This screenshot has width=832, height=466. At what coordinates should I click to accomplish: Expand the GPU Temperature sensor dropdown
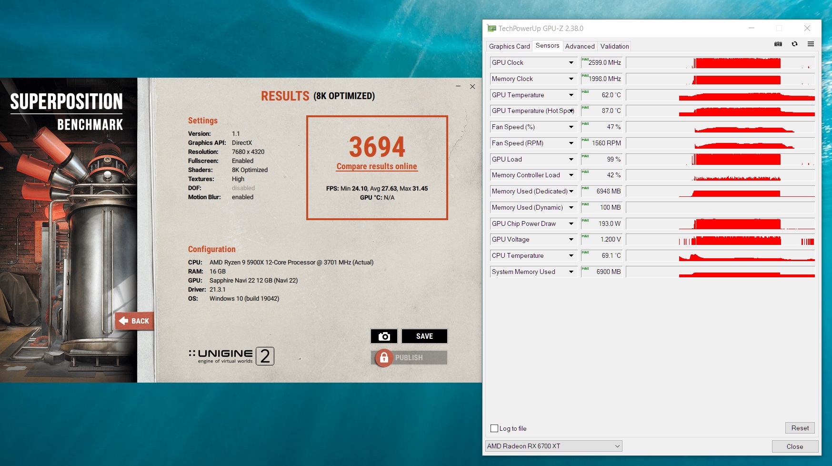571,95
